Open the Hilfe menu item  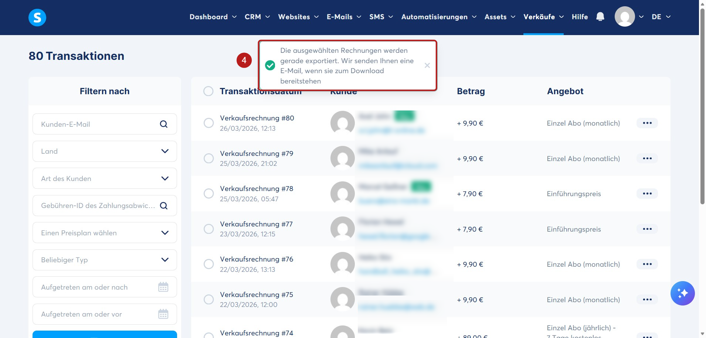580,17
